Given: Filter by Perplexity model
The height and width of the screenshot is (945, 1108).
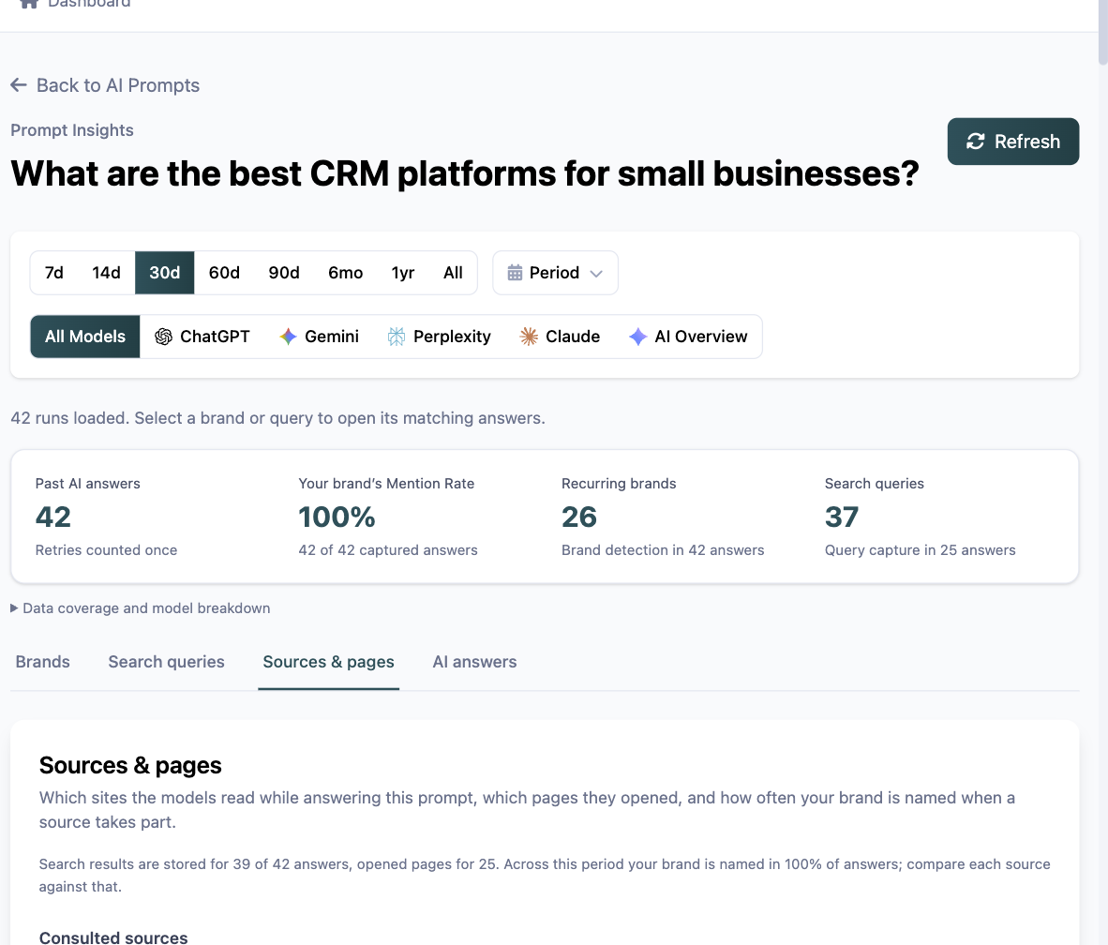Looking at the screenshot, I should 439,337.
